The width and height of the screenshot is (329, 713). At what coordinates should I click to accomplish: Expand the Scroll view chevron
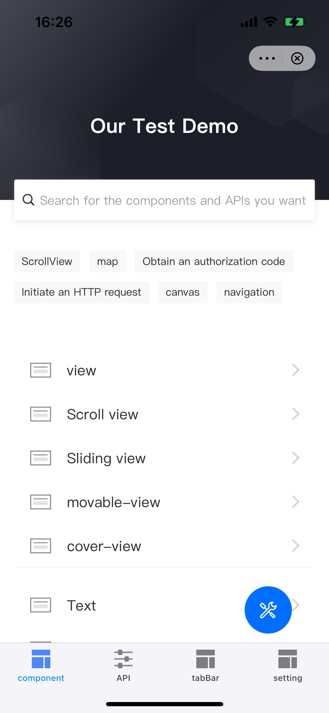pos(295,414)
